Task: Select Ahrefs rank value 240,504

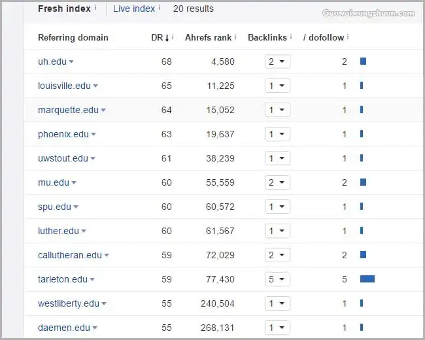Action: tap(217, 303)
